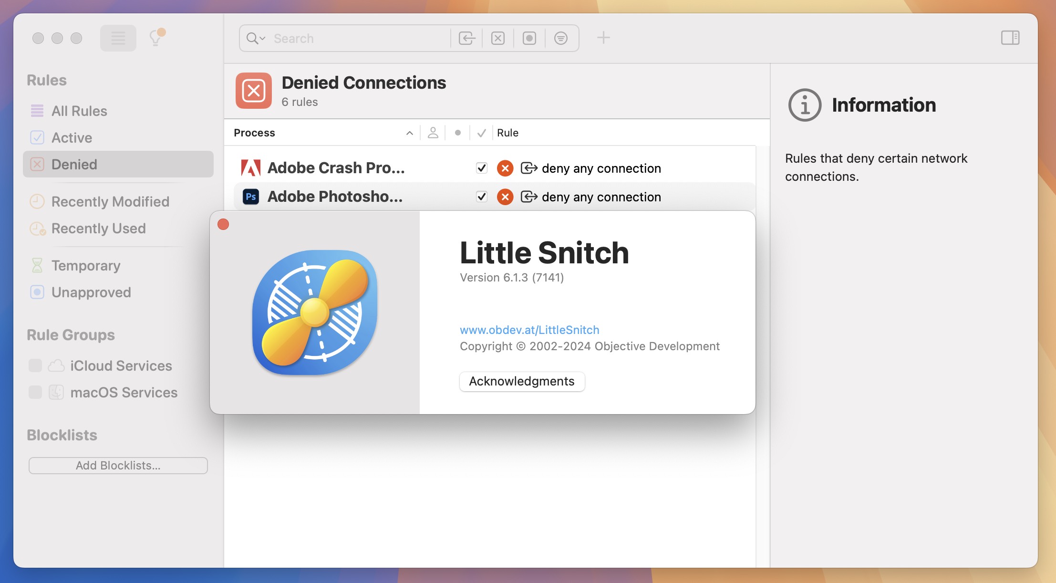Select the Adobe Photosho... process row
This screenshot has height=583, width=1056.
click(x=495, y=197)
